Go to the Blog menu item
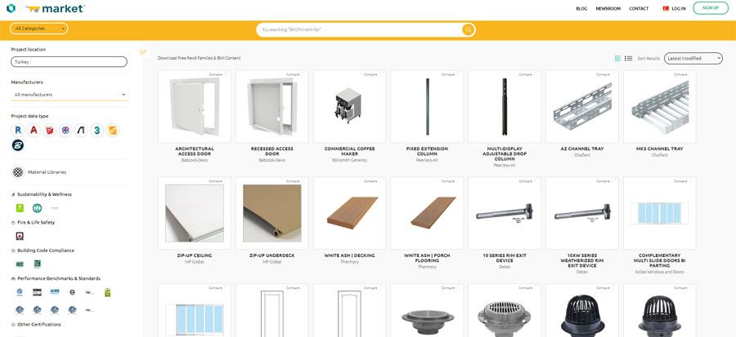The width and height of the screenshot is (736, 337). 581,8
